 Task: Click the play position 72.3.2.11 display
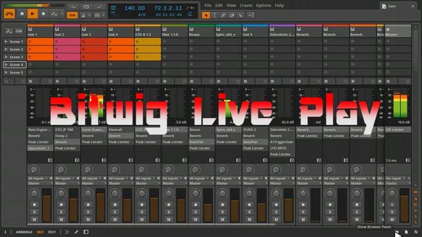168,8
